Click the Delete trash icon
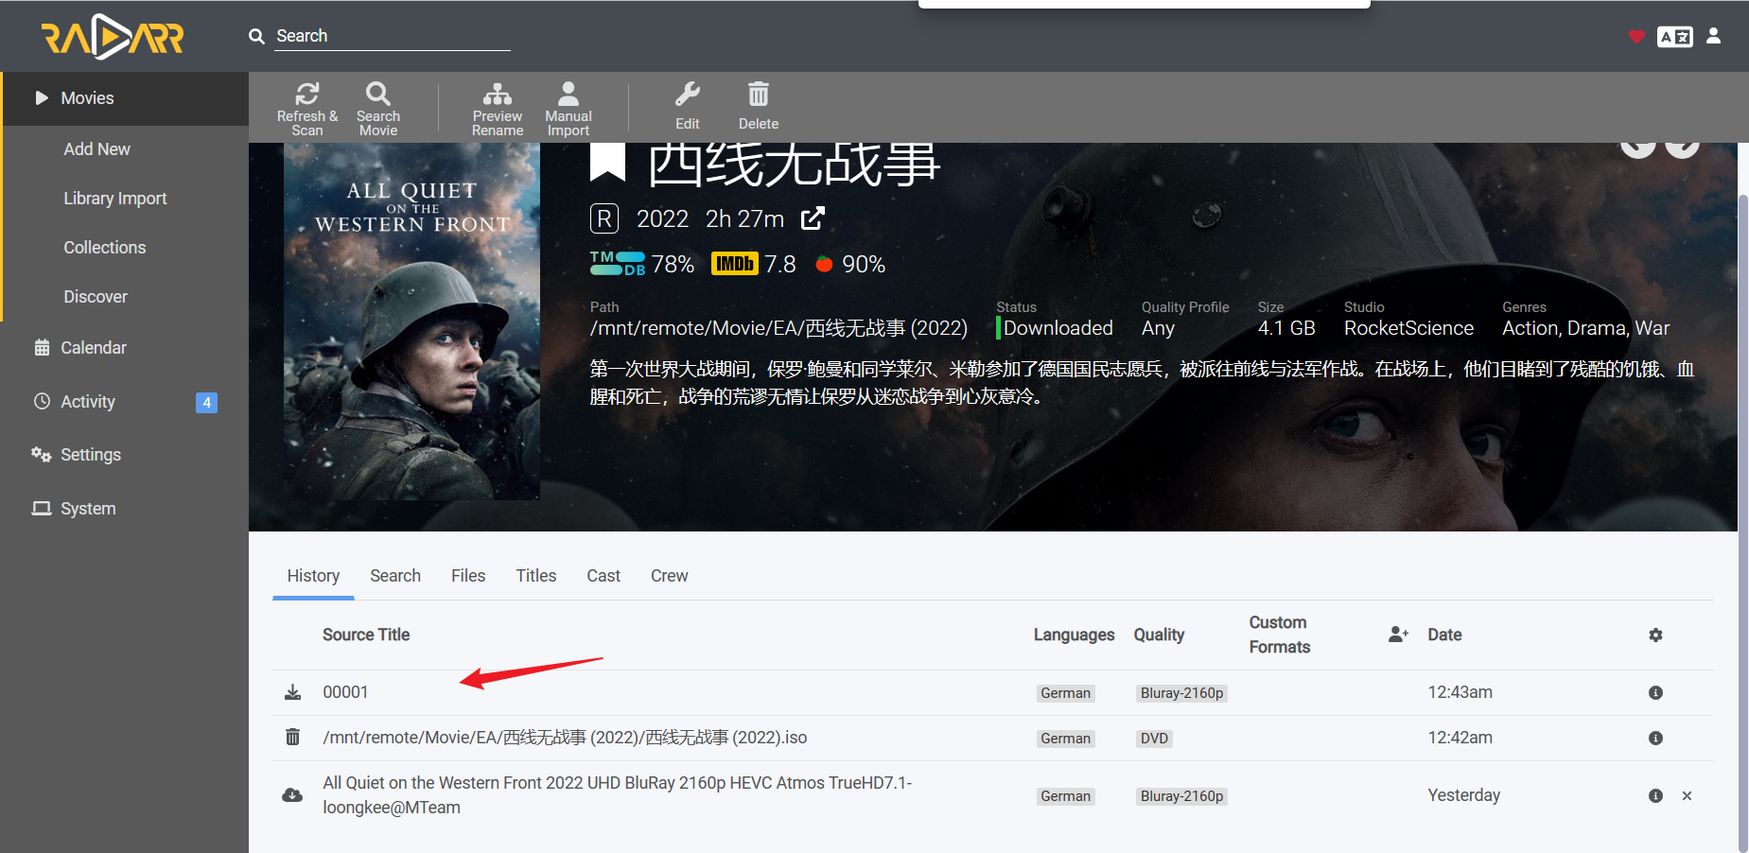This screenshot has width=1749, height=853. click(x=758, y=95)
